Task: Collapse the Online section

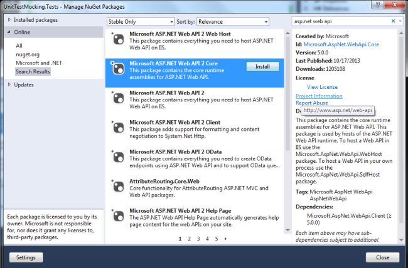Action: [9, 32]
